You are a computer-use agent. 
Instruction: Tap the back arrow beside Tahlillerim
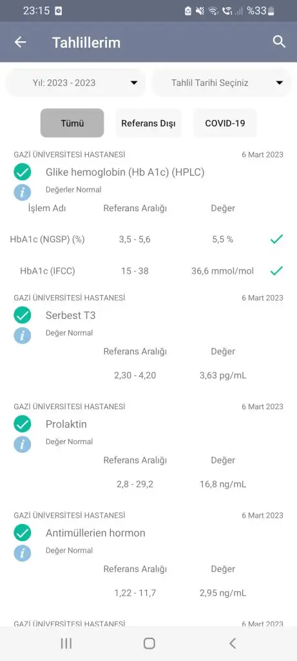pos(20,42)
